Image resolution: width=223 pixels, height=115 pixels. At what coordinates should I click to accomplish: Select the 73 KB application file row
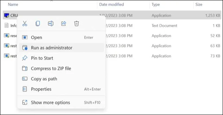click(163, 56)
